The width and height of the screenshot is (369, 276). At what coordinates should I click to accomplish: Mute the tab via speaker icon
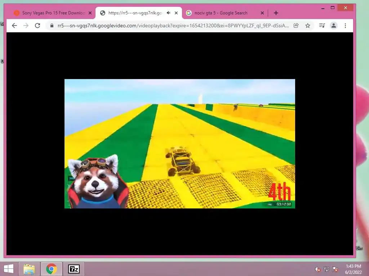tap(169, 13)
